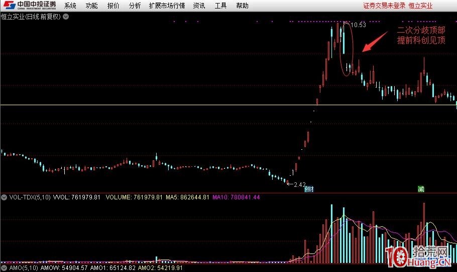Click the 证券交易未登录 login link

point(384,6)
